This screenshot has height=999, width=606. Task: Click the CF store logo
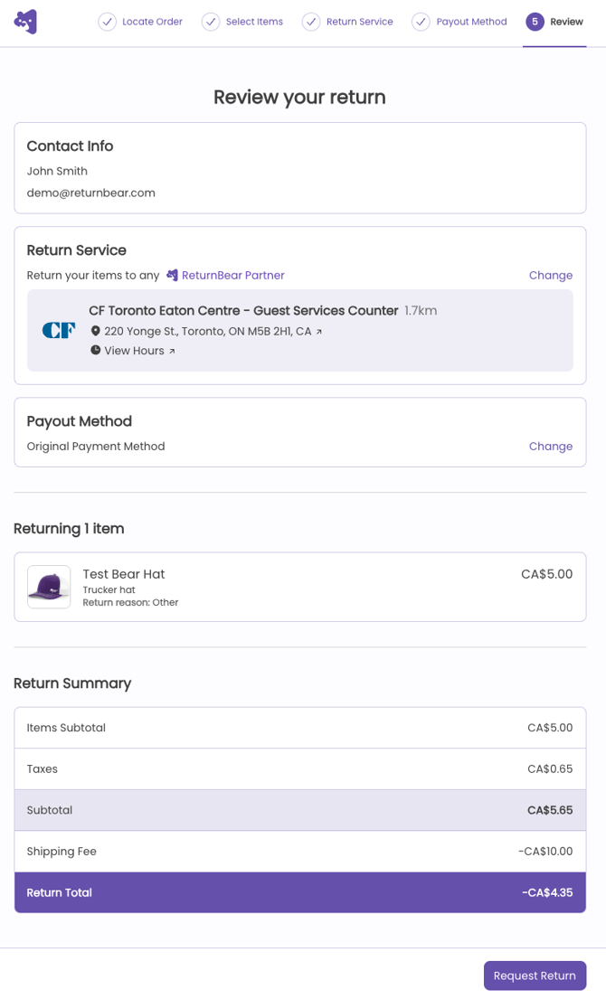59,331
